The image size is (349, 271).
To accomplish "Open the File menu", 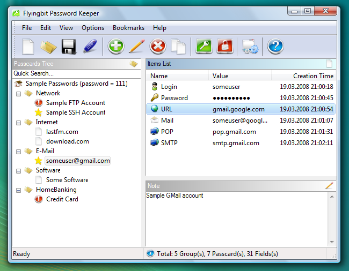I will click(x=27, y=28).
